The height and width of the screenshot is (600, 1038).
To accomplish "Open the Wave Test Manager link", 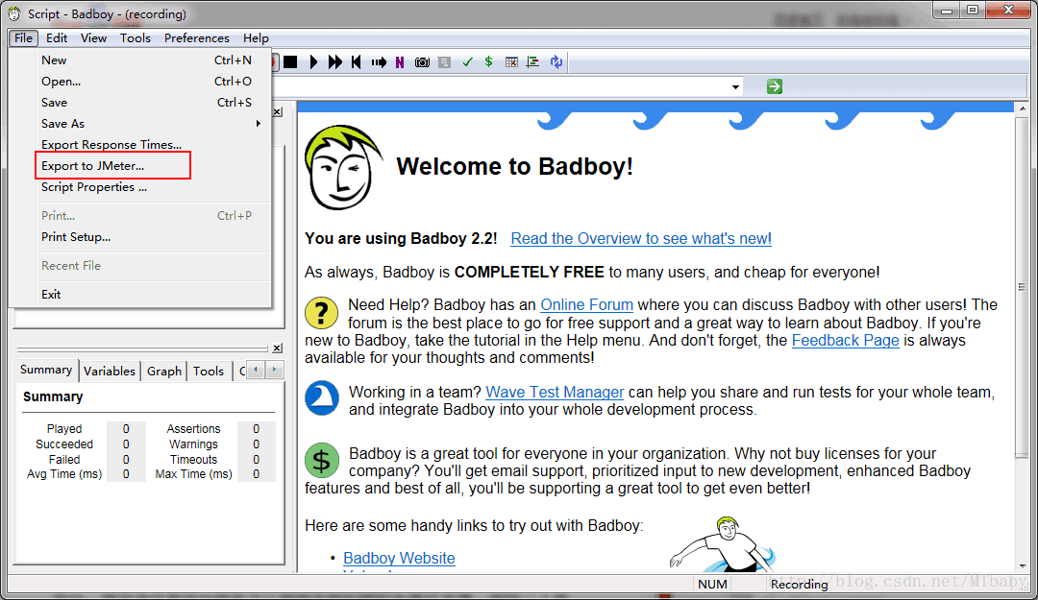I will 555,393.
